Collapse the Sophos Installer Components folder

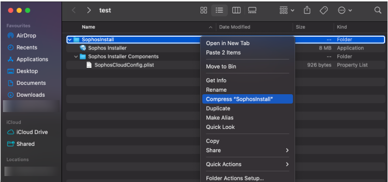click(76, 57)
